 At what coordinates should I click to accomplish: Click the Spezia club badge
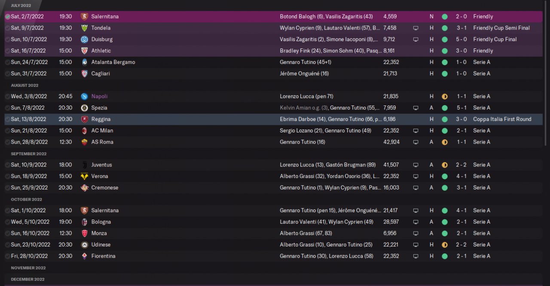pos(84,108)
